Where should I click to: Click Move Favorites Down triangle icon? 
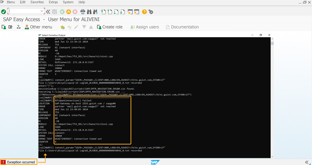(x=84, y=27)
